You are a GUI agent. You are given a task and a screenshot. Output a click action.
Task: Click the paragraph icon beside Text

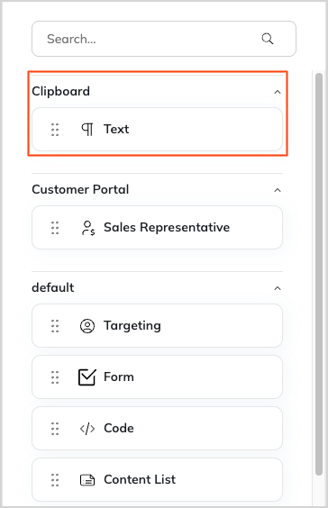tap(87, 130)
